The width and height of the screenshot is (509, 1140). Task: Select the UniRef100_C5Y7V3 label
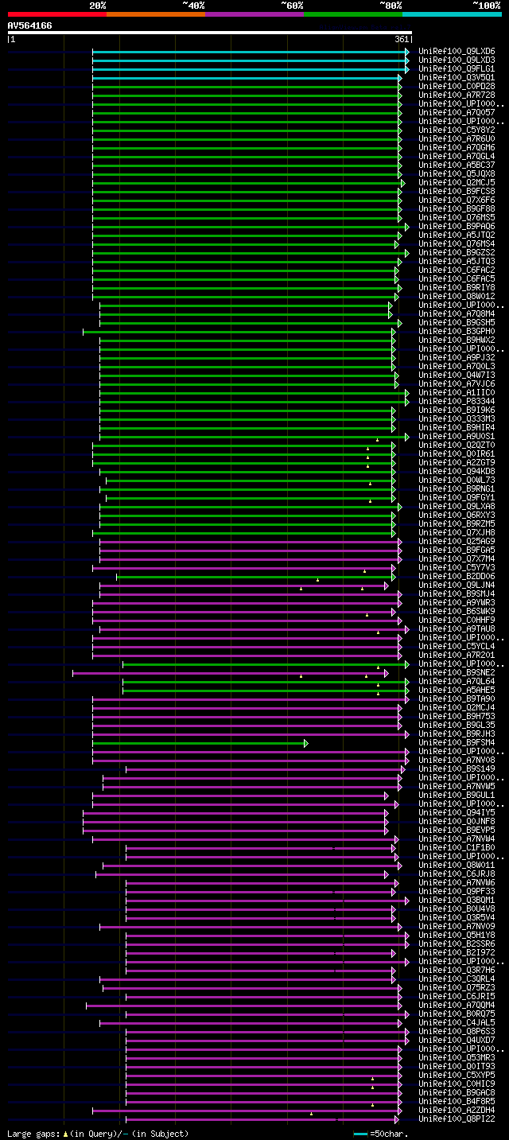(x=457, y=568)
